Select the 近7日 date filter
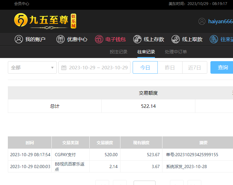The height and width of the screenshot is (185, 233). [x=194, y=67]
